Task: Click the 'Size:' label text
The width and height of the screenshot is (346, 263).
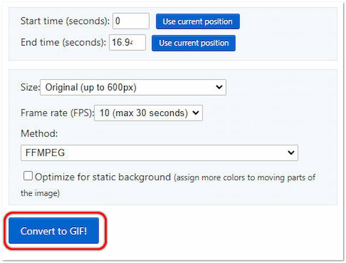Action: pyautogui.click(x=29, y=87)
